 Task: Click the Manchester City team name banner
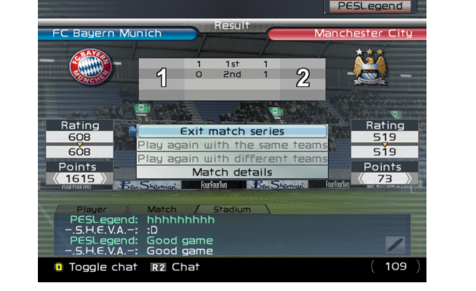pyautogui.click(x=347, y=33)
